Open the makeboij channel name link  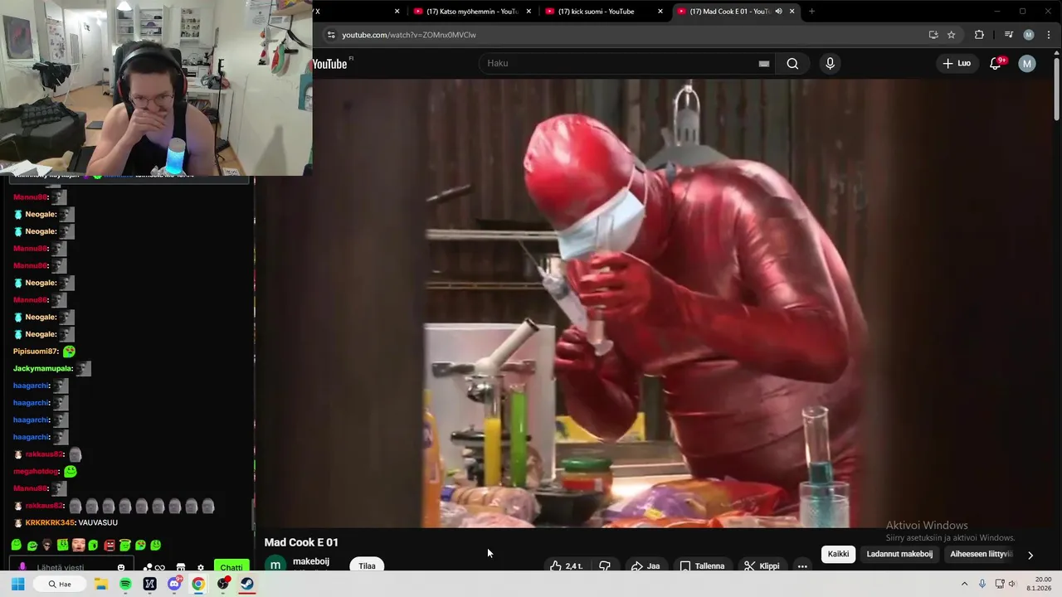click(311, 561)
